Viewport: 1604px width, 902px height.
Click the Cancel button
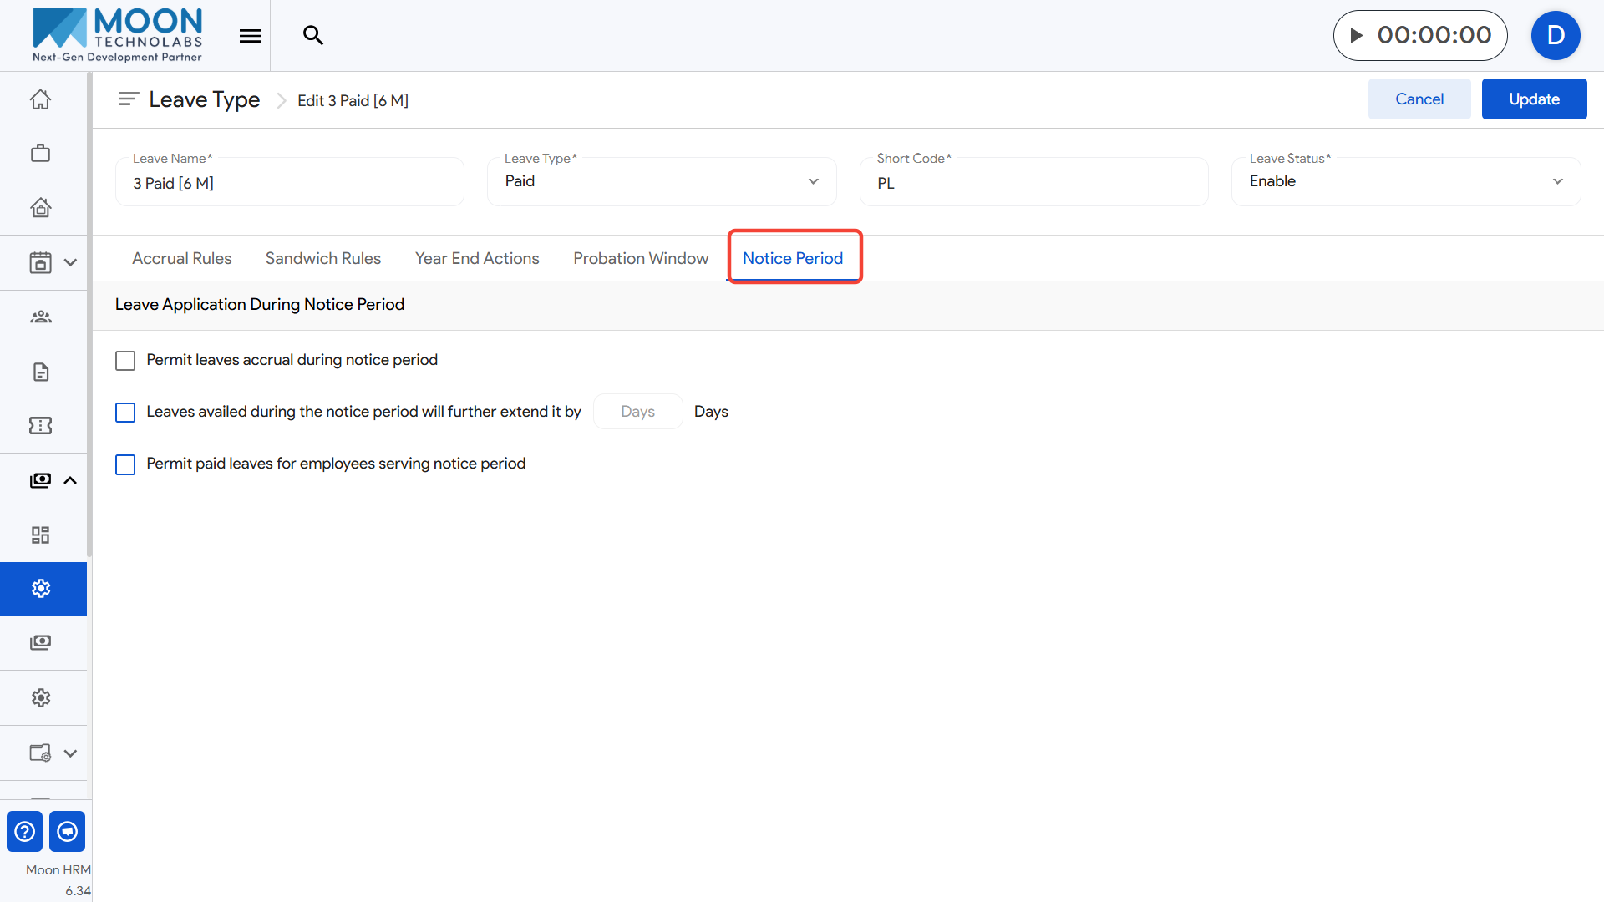[1419, 99]
